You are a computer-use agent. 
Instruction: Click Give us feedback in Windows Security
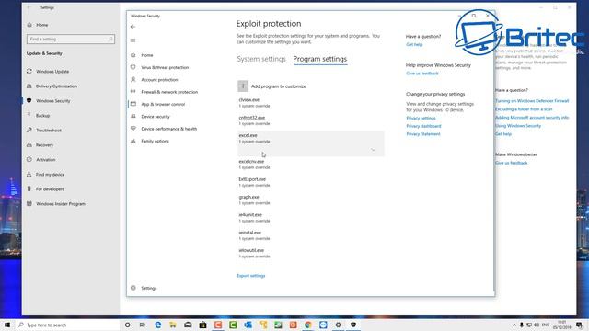click(x=422, y=74)
